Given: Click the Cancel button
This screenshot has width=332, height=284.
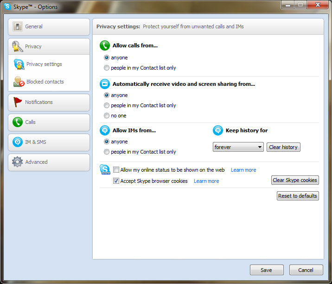Looking at the screenshot, I should (x=306, y=270).
